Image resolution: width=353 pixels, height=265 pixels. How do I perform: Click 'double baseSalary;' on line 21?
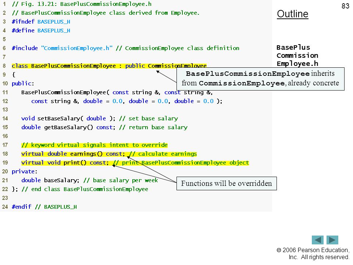(90, 180)
